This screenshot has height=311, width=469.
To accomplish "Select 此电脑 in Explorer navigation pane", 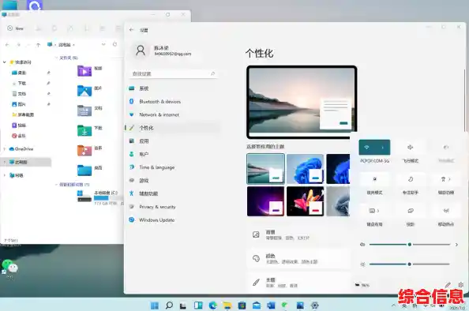I will click(x=26, y=162).
